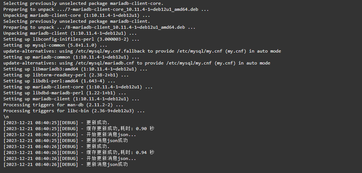Click the "Preparing to unpack .../8-mariadb-client" line
This screenshot has width=362, height=173.
click(x=99, y=28)
